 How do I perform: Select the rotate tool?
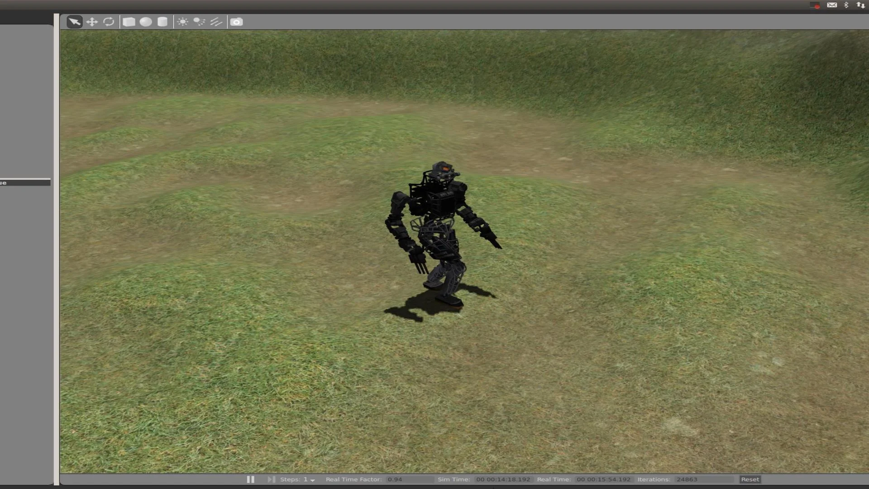pyautogui.click(x=109, y=22)
